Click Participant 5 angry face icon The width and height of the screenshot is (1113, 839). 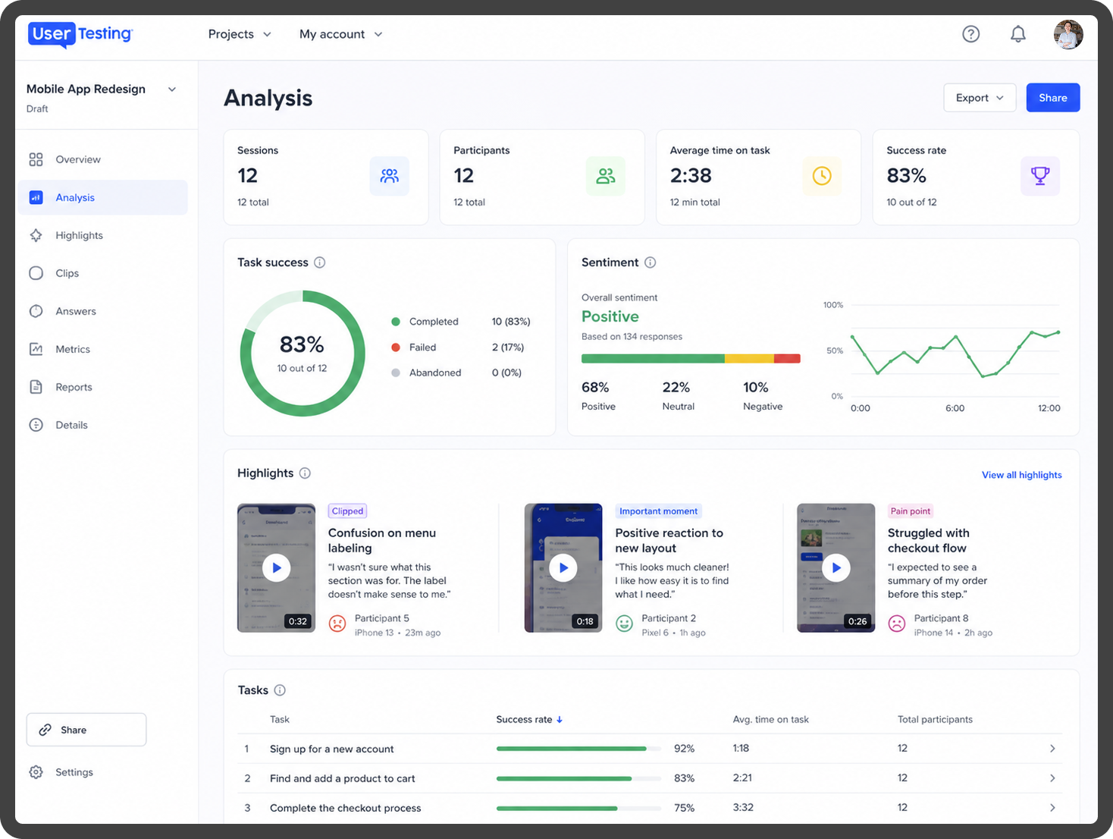coord(337,624)
